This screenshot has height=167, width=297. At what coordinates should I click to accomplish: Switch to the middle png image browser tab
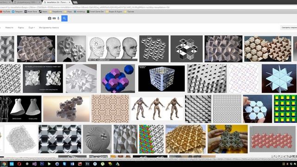27,2
